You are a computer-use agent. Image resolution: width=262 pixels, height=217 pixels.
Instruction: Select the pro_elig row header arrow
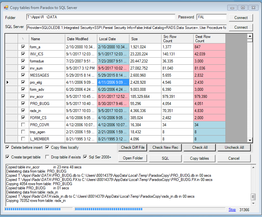coord(8,82)
